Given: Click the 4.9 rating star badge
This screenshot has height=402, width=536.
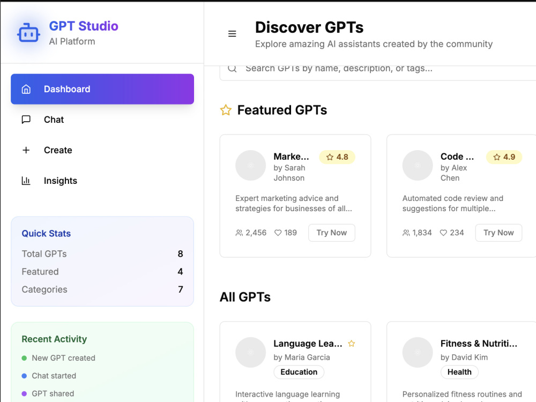Looking at the screenshot, I should click(504, 157).
